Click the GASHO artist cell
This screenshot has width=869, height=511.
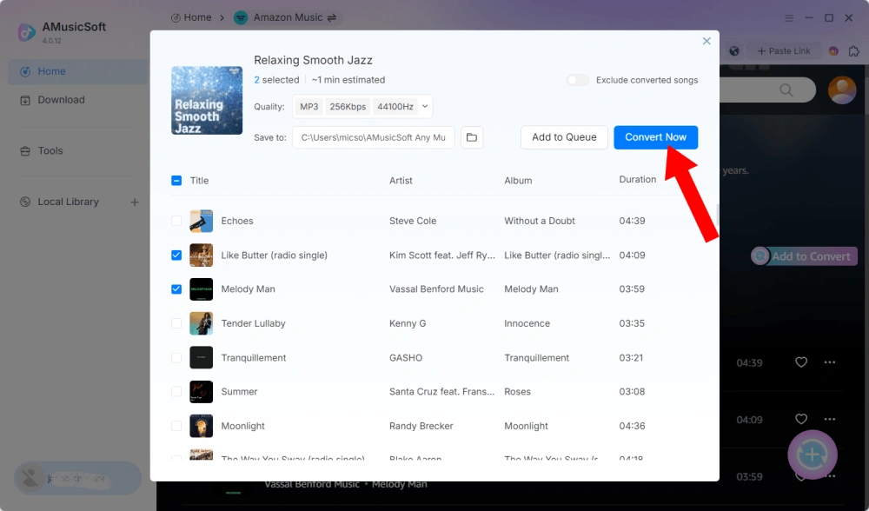[x=405, y=357]
